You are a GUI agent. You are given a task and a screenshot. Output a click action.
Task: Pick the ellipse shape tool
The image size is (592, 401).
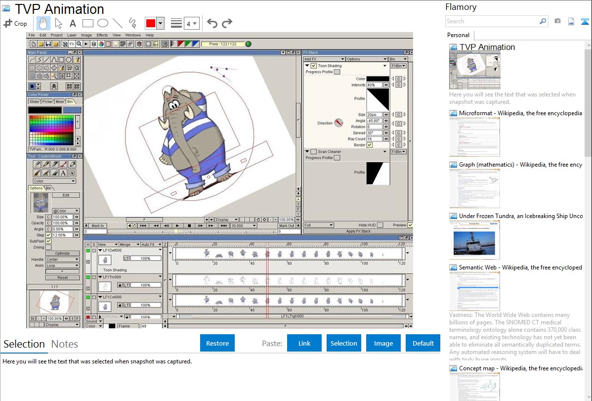click(x=102, y=23)
